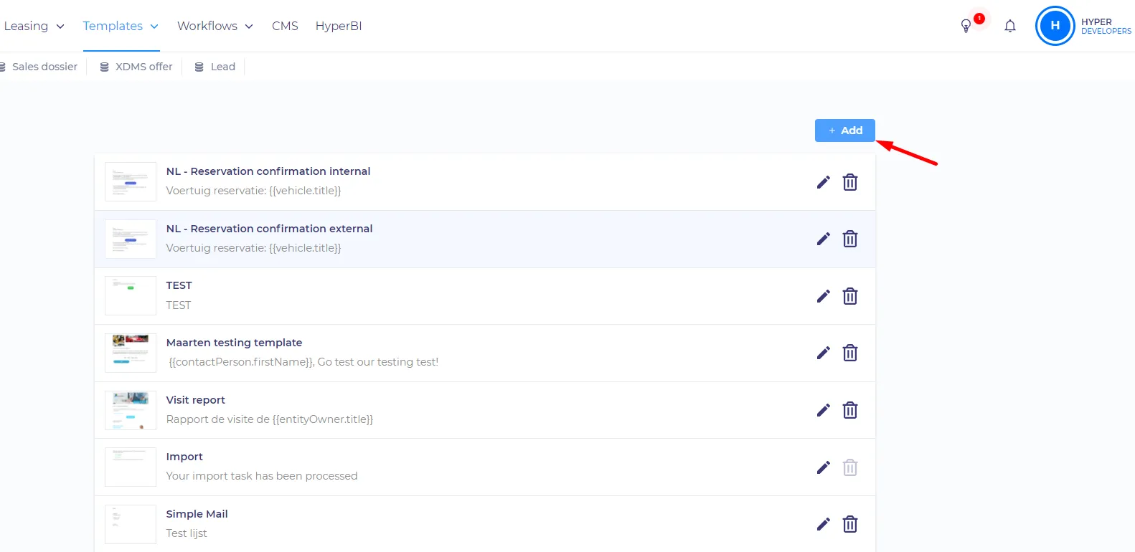The image size is (1135, 552).
Task: Open the lightbulb tips icon
Action: click(x=966, y=26)
